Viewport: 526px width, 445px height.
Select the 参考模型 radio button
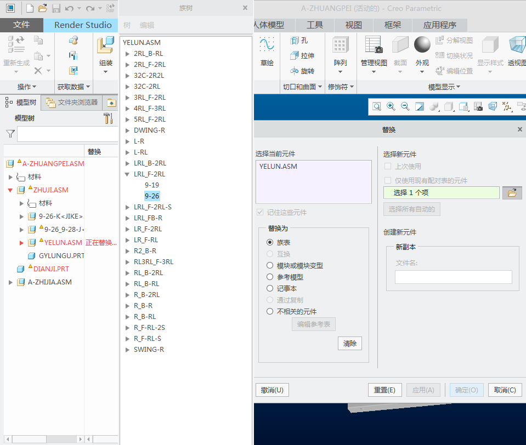coord(270,277)
